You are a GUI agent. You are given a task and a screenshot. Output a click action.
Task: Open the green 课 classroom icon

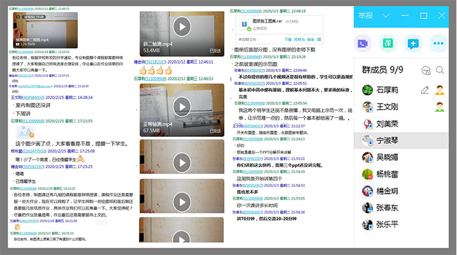388,44
